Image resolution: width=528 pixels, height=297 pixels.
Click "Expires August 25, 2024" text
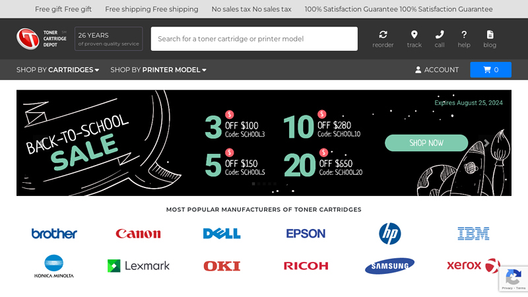469,103
